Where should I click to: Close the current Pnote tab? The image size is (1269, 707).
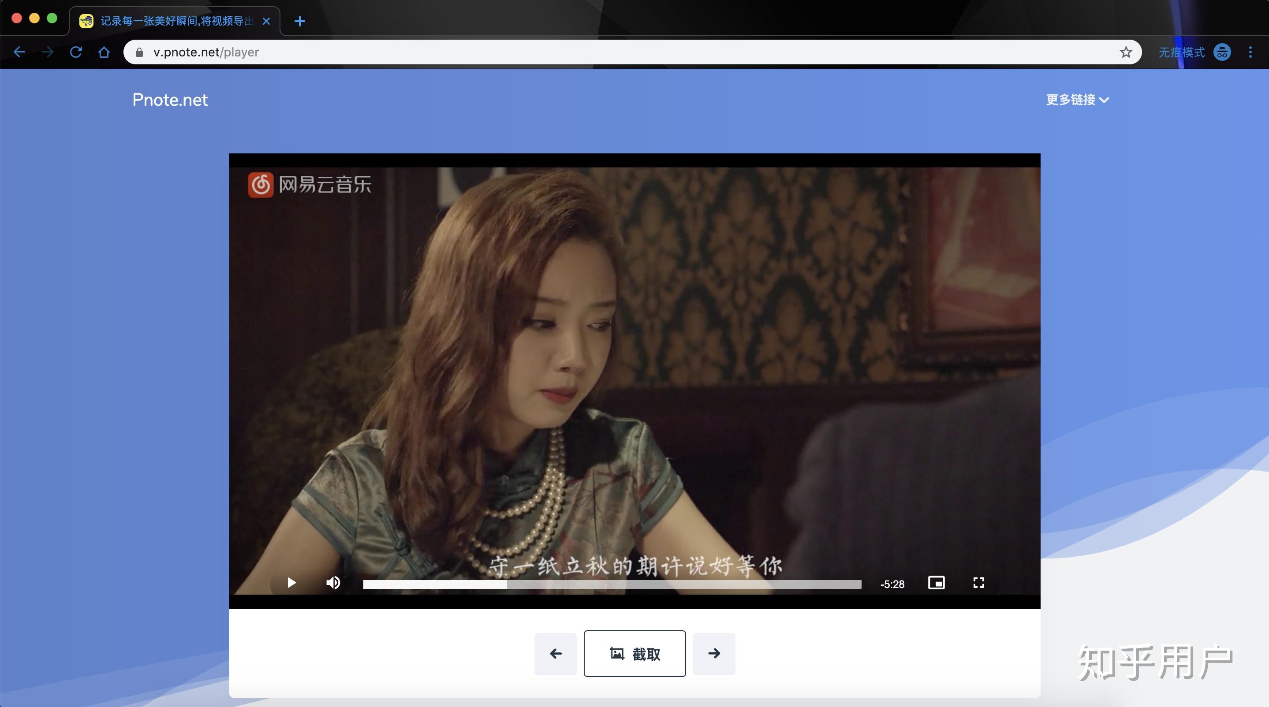(x=266, y=21)
